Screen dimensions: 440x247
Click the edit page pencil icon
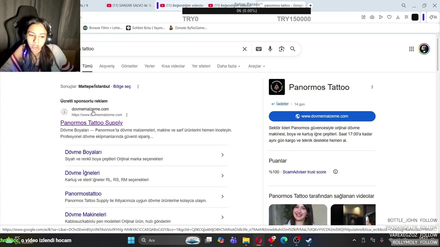(363, 17)
